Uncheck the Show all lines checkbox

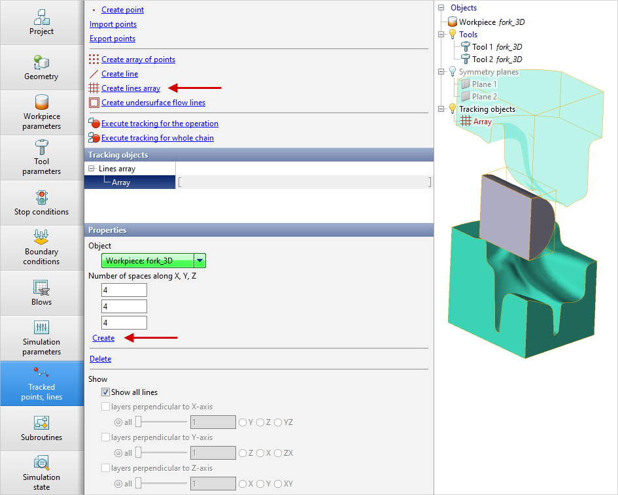(x=105, y=392)
